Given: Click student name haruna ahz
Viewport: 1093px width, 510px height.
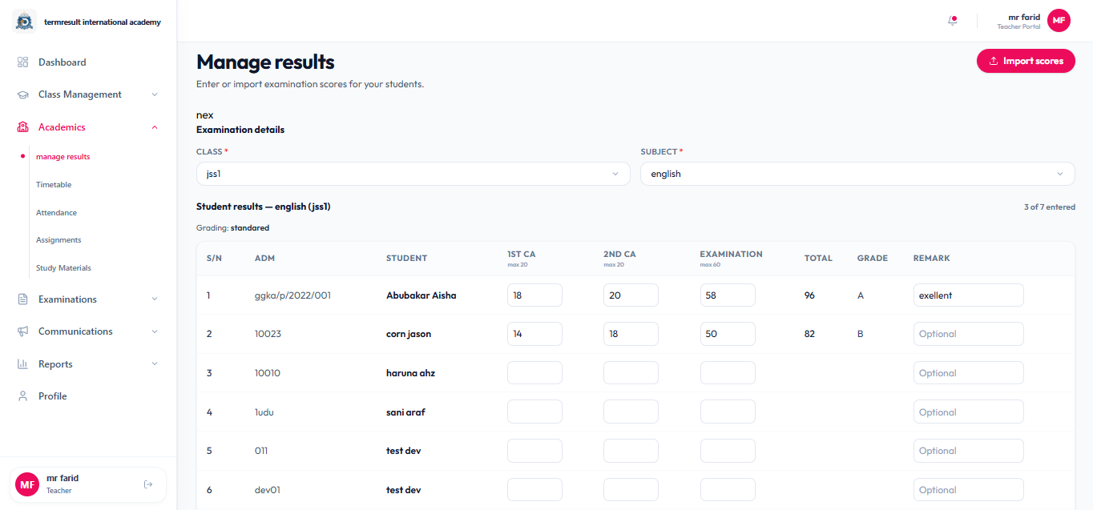Looking at the screenshot, I should [x=410, y=373].
